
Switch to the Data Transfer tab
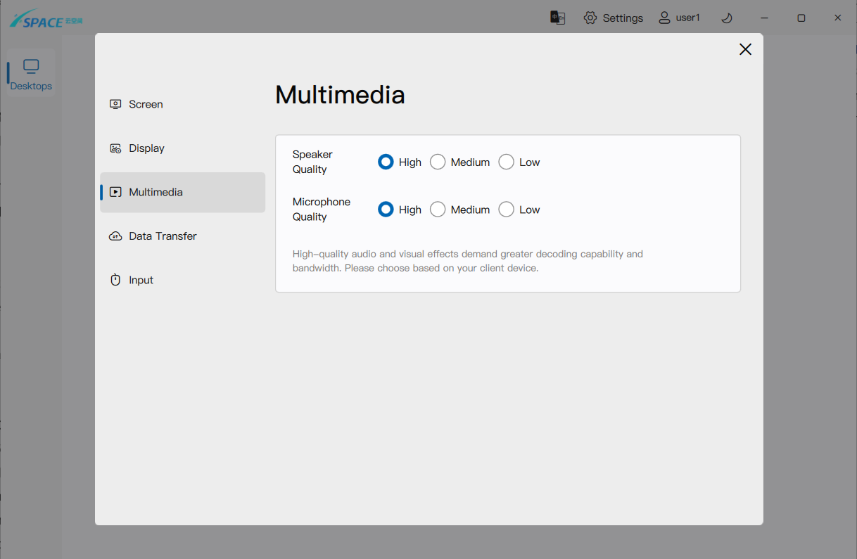(x=163, y=236)
